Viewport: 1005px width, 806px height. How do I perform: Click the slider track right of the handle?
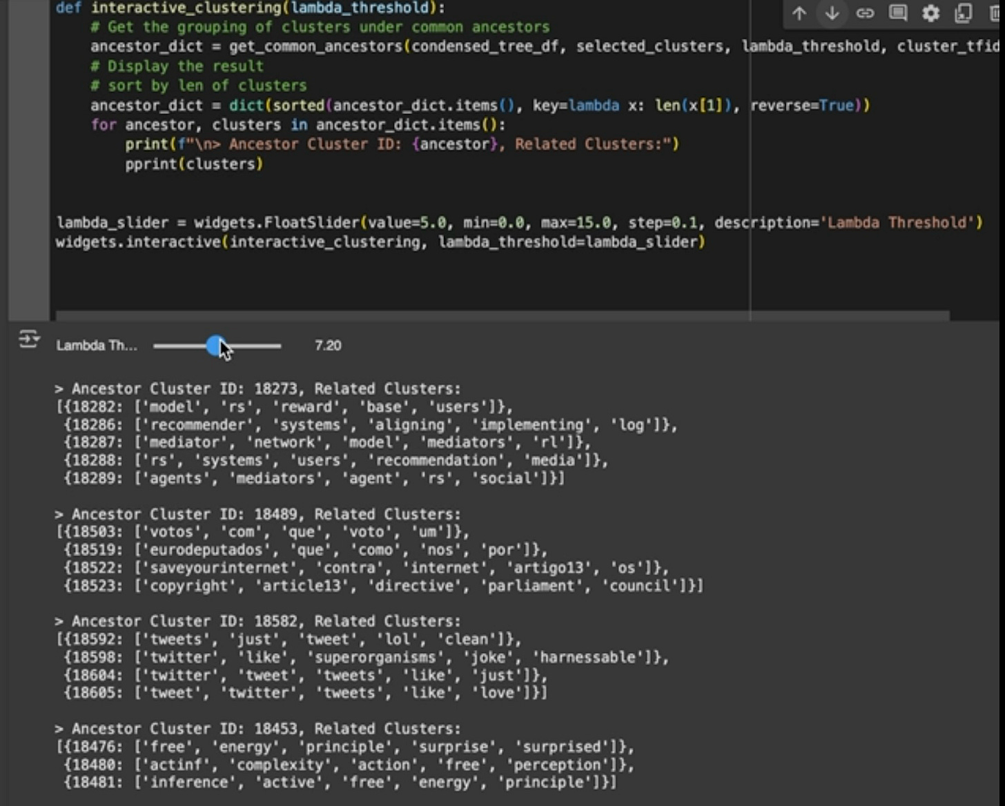254,346
